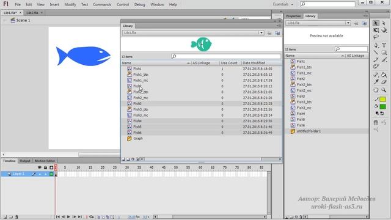
Task: Click Delete layer trash icon in Timeline
Action: [x=16, y=217]
